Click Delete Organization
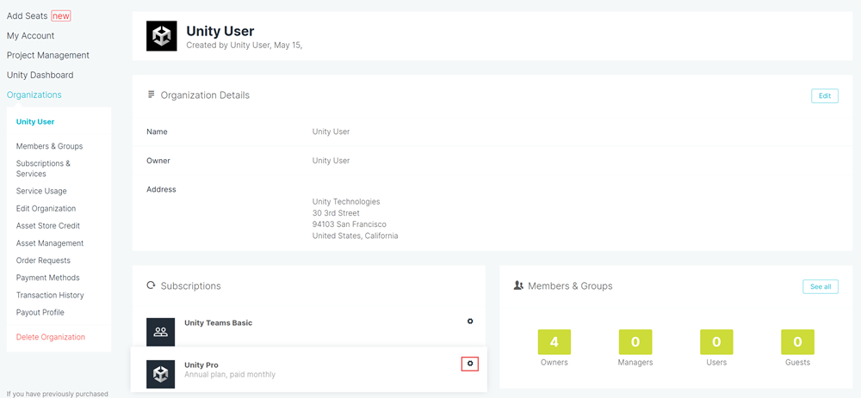 point(51,337)
